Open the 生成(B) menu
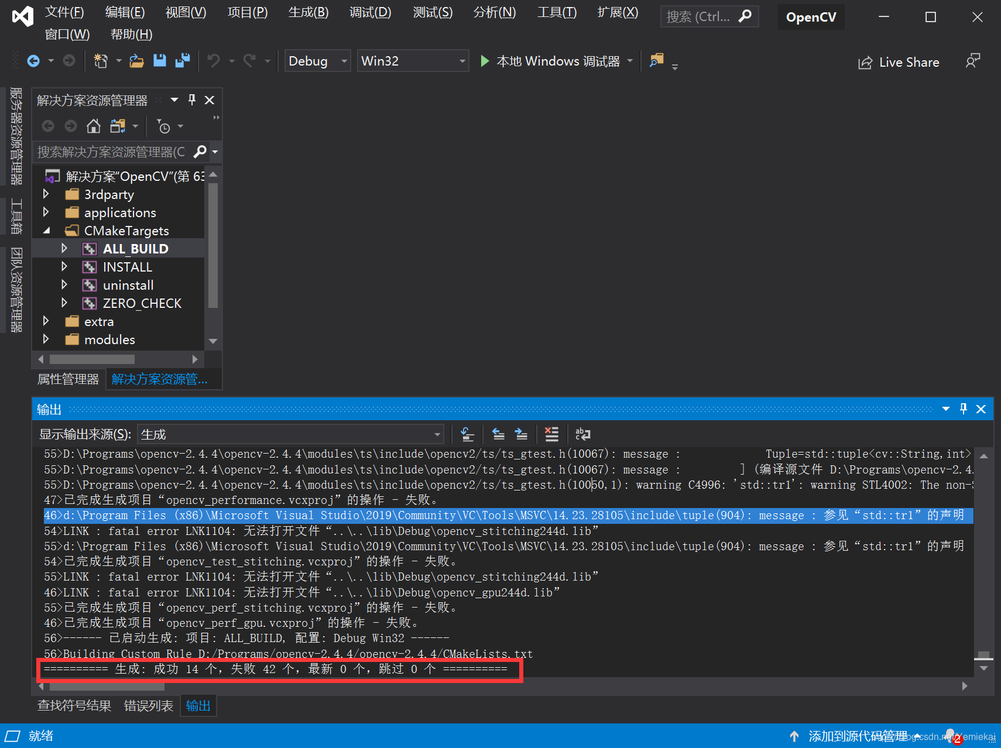The height and width of the screenshot is (748, 1001). click(x=308, y=12)
